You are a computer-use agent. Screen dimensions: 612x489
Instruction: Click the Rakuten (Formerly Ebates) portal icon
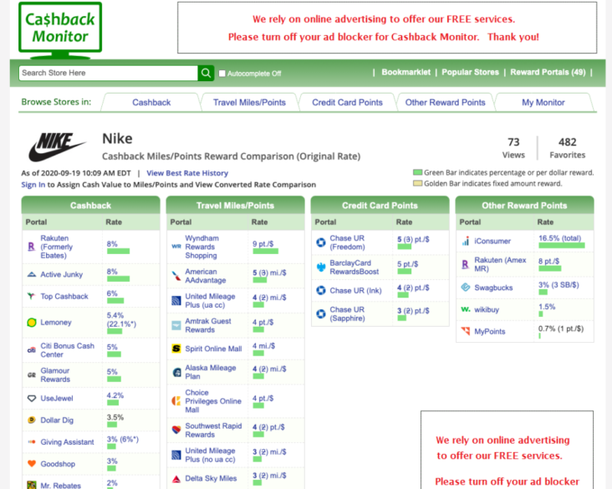[x=32, y=247]
